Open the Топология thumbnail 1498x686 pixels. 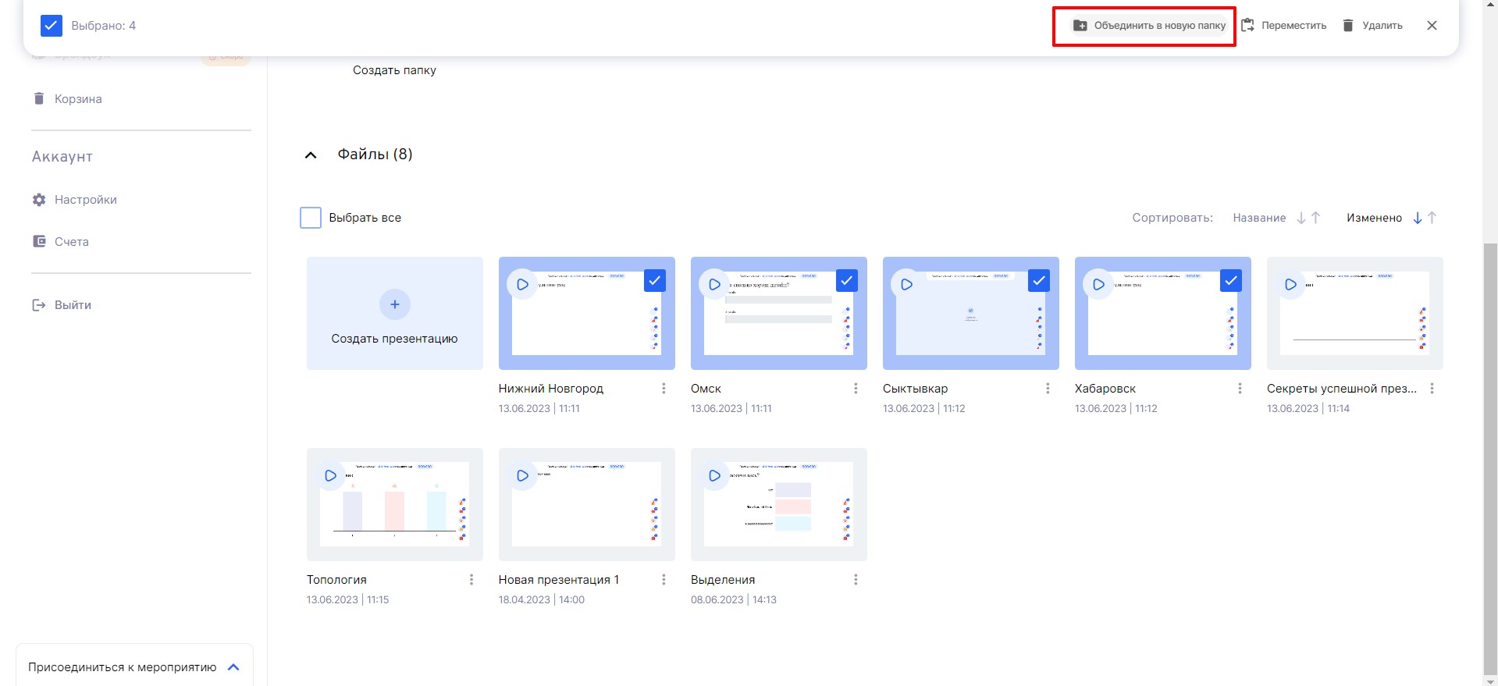[395, 504]
